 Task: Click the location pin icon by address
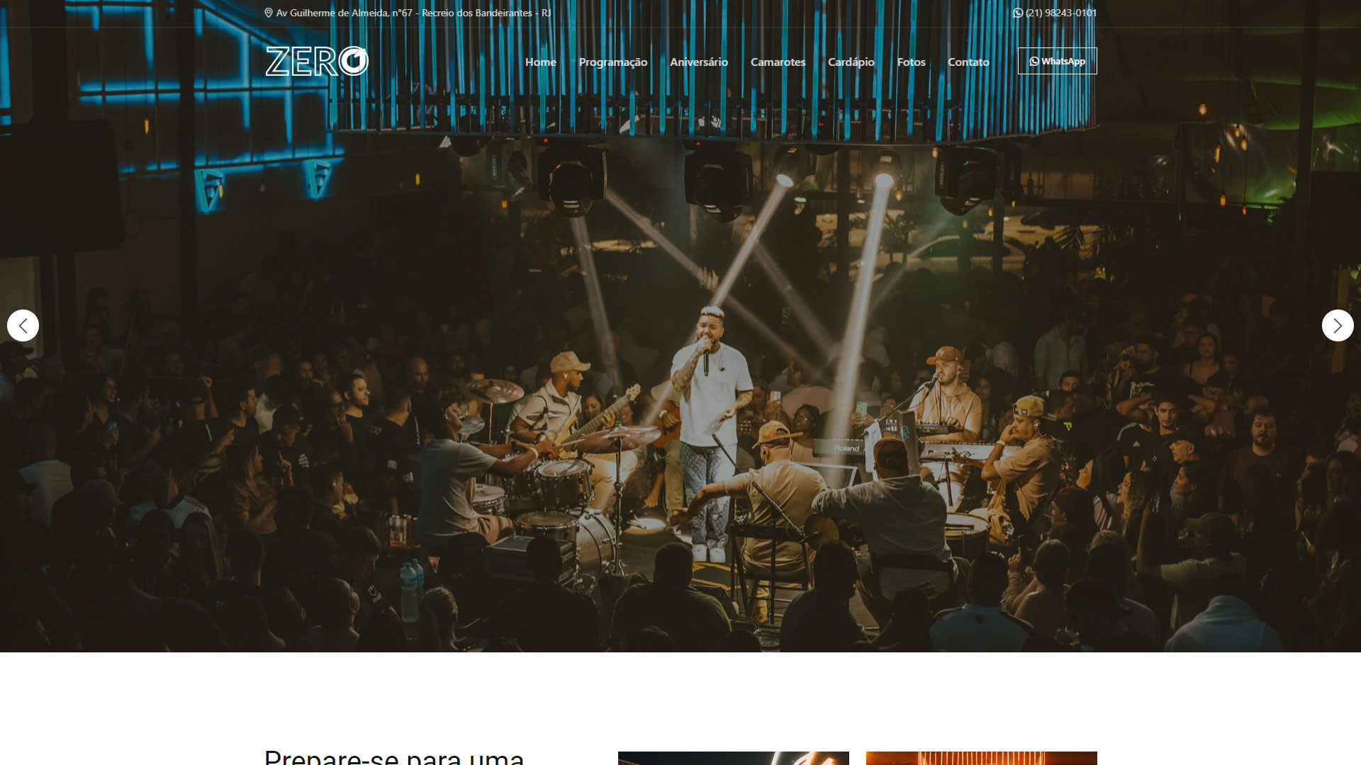[269, 13]
